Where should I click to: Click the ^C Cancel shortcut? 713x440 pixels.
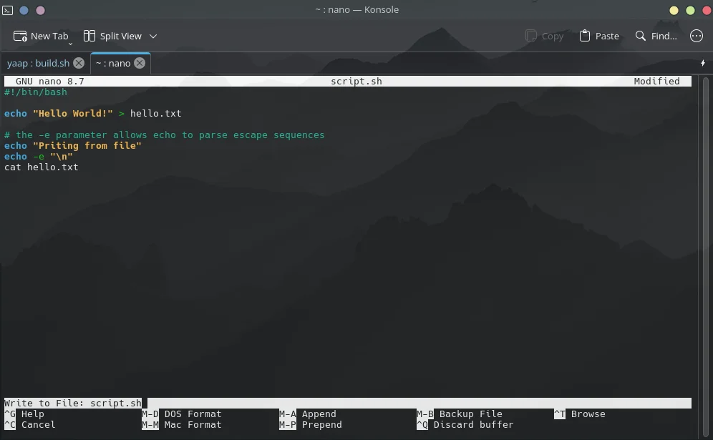[29, 424]
